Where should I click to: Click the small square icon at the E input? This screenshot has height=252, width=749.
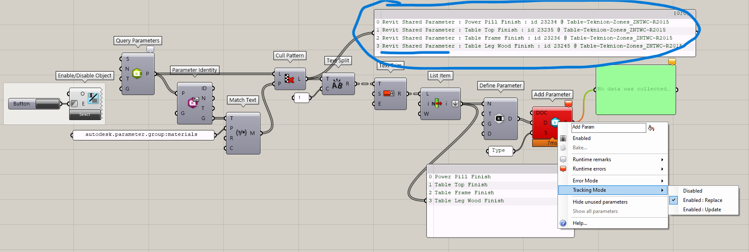(74, 104)
